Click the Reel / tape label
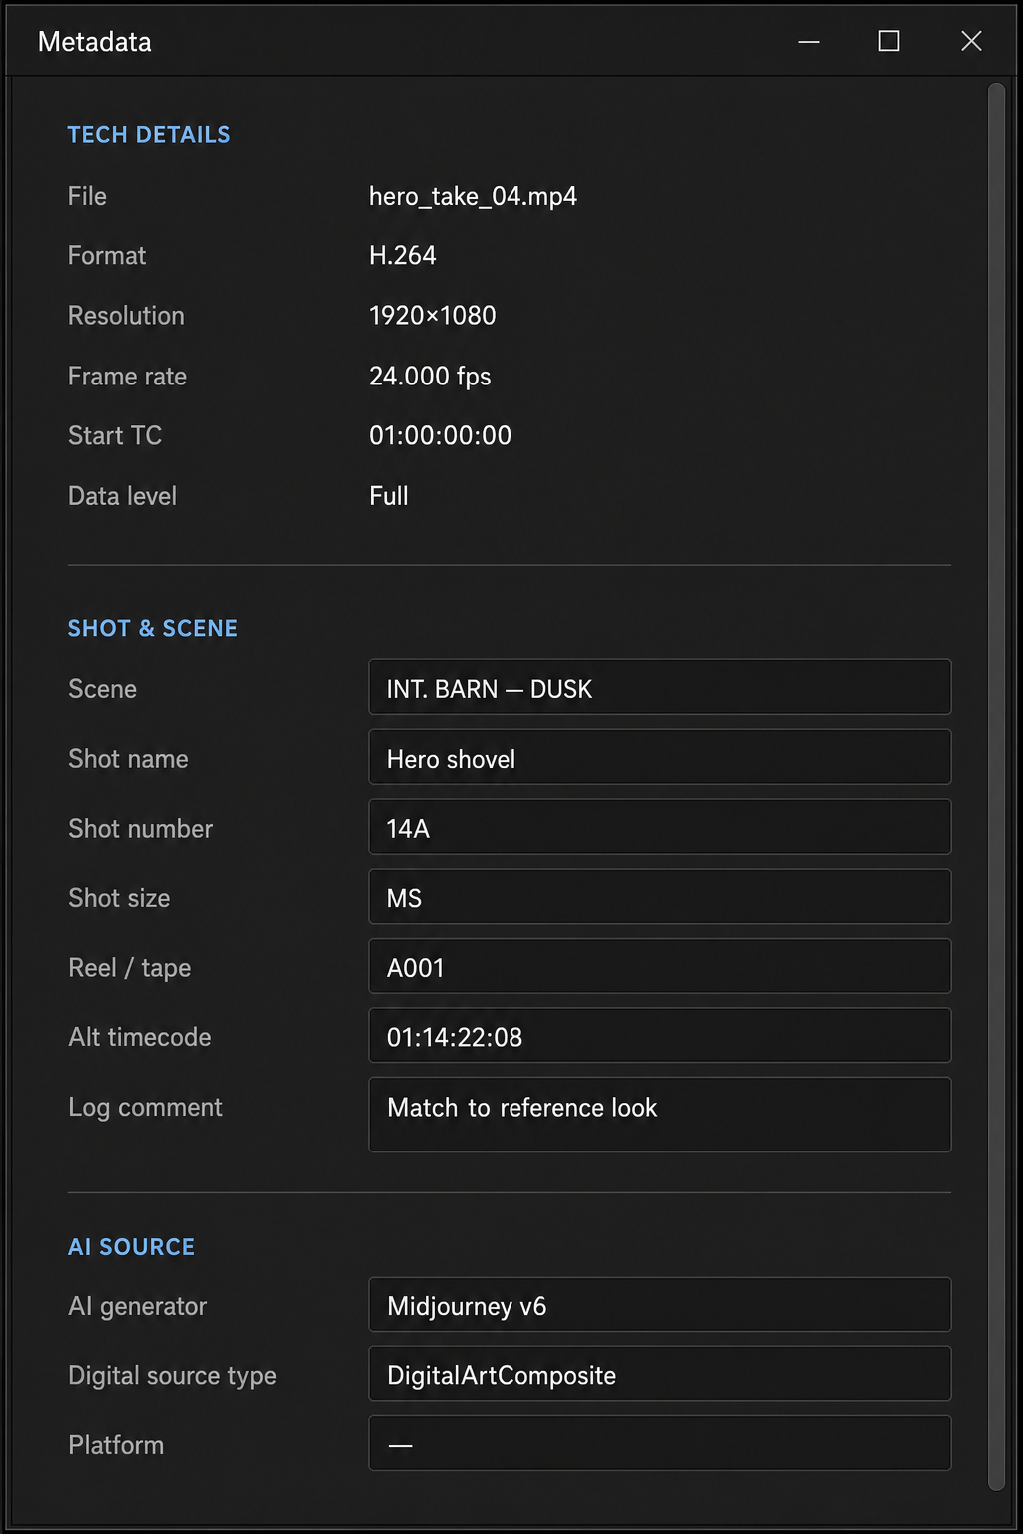 point(129,968)
